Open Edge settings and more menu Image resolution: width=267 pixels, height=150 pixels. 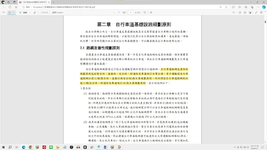pos(258,7)
